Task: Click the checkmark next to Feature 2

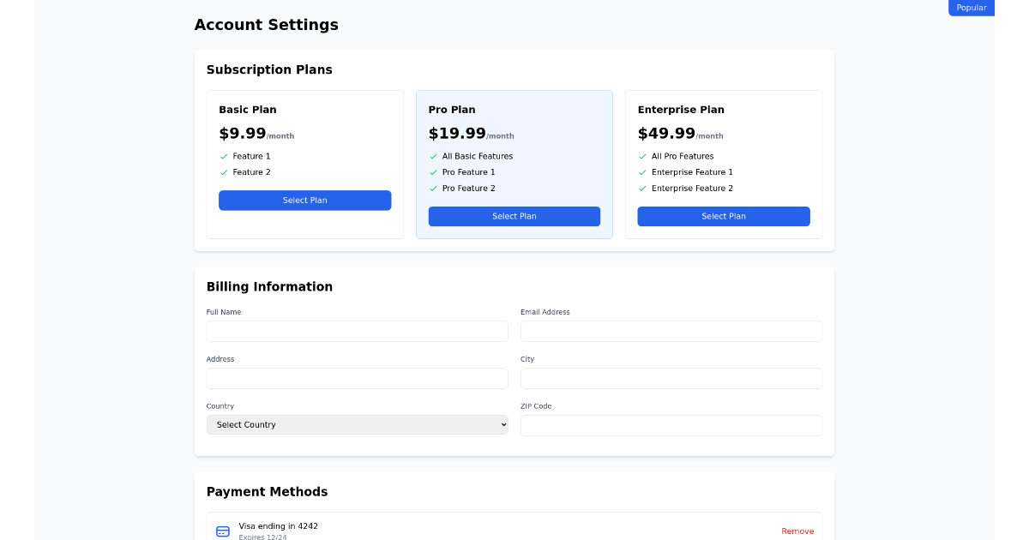Action: click(x=224, y=172)
